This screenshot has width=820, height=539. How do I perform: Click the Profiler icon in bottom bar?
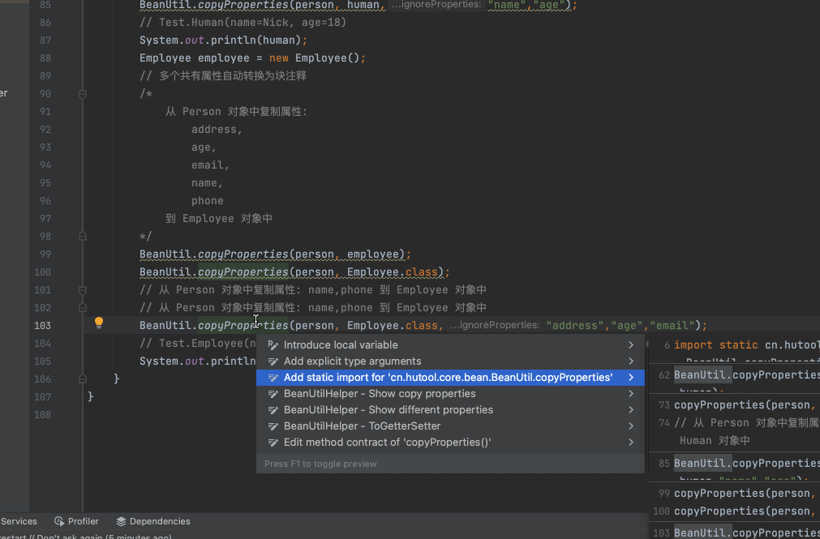click(x=59, y=521)
